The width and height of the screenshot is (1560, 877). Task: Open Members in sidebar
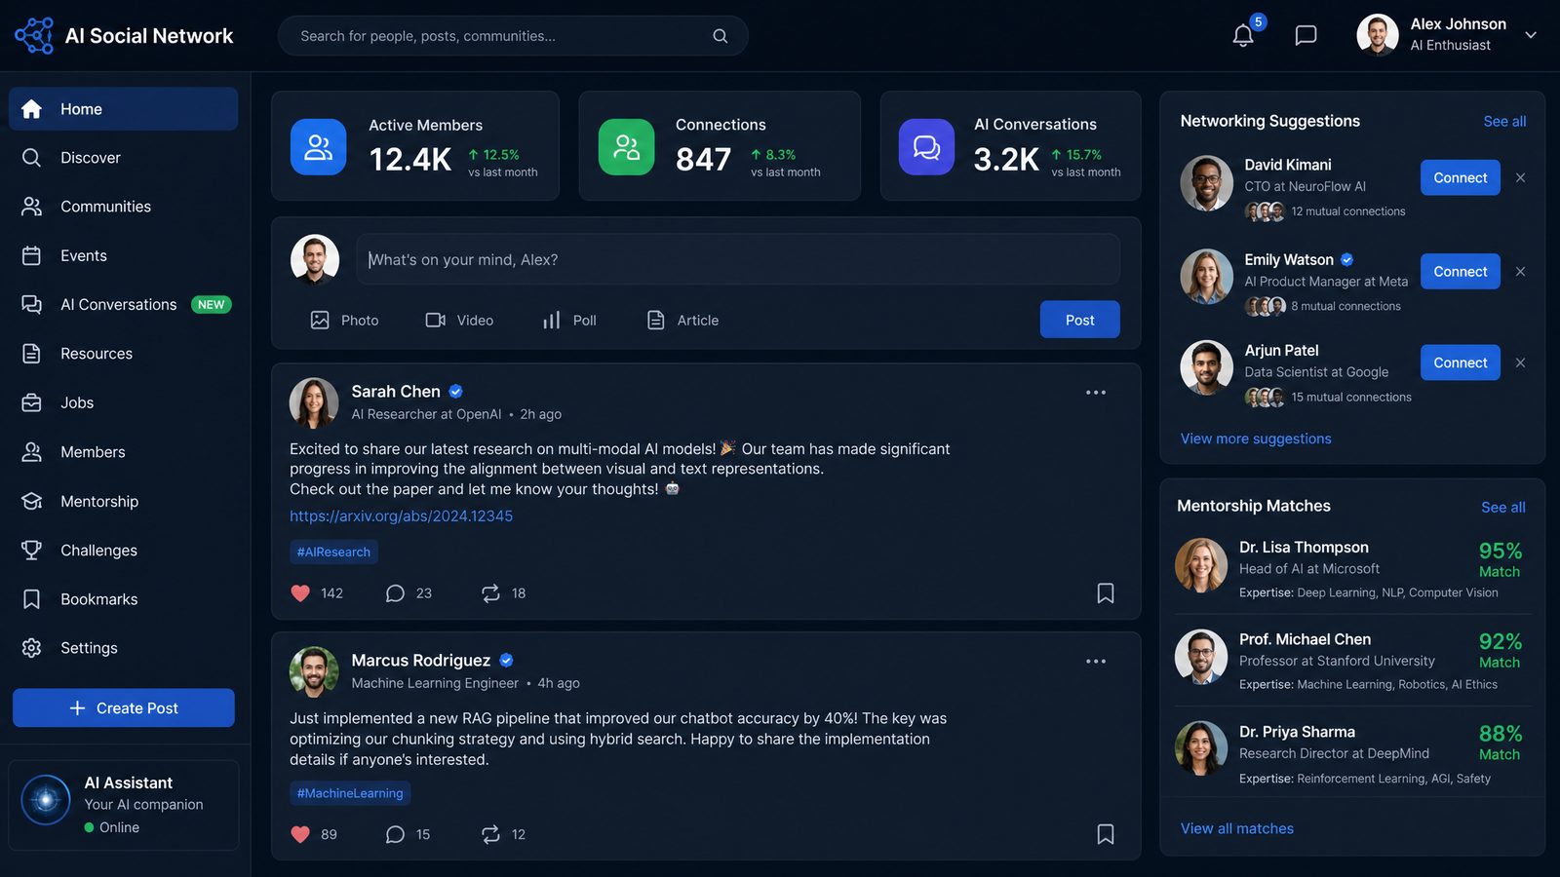(123, 452)
